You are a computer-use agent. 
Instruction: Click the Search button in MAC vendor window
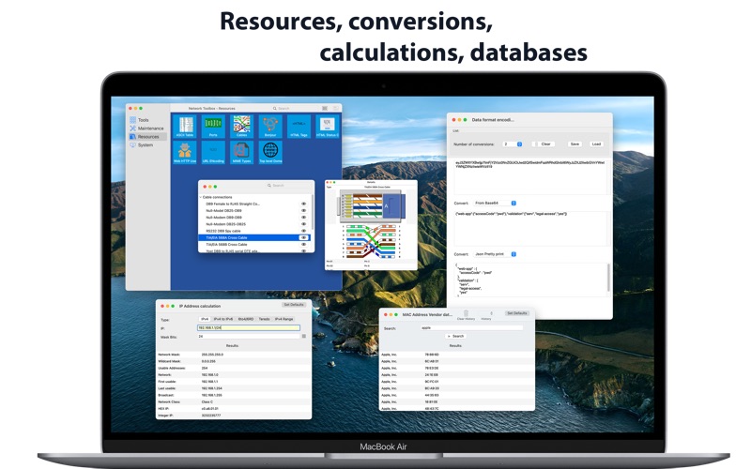pyautogui.click(x=455, y=337)
